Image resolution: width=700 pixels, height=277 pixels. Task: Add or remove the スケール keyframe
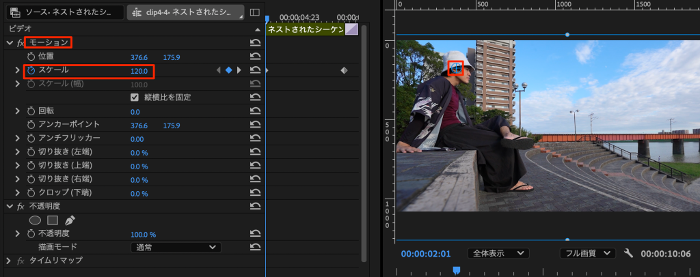(x=229, y=70)
